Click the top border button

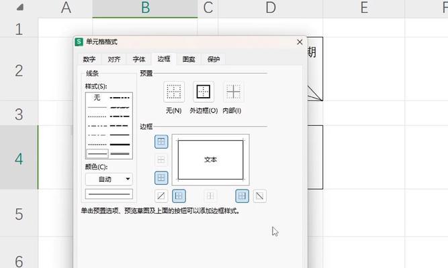click(161, 141)
